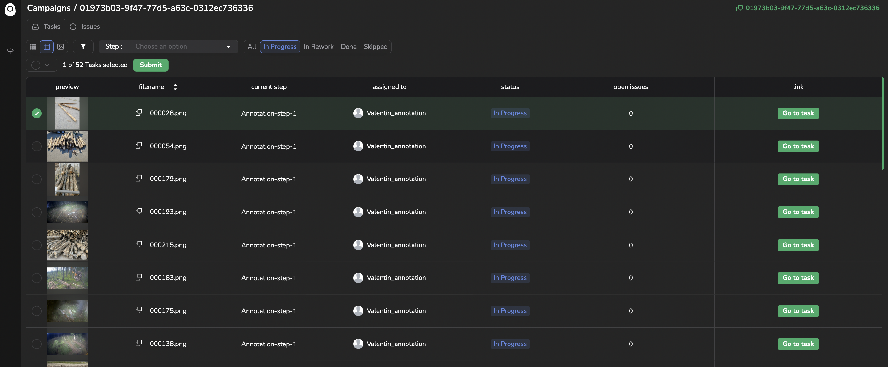Click the avatar in the 000028.png row

pyautogui.click(x=358, y=113)
